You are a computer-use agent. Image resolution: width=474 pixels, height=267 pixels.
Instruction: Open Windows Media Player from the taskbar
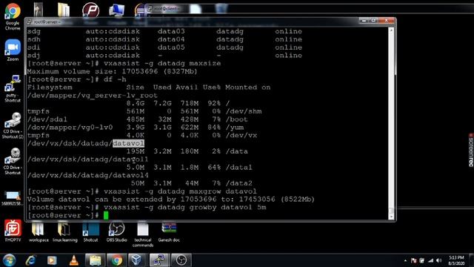tap(52, 260)
